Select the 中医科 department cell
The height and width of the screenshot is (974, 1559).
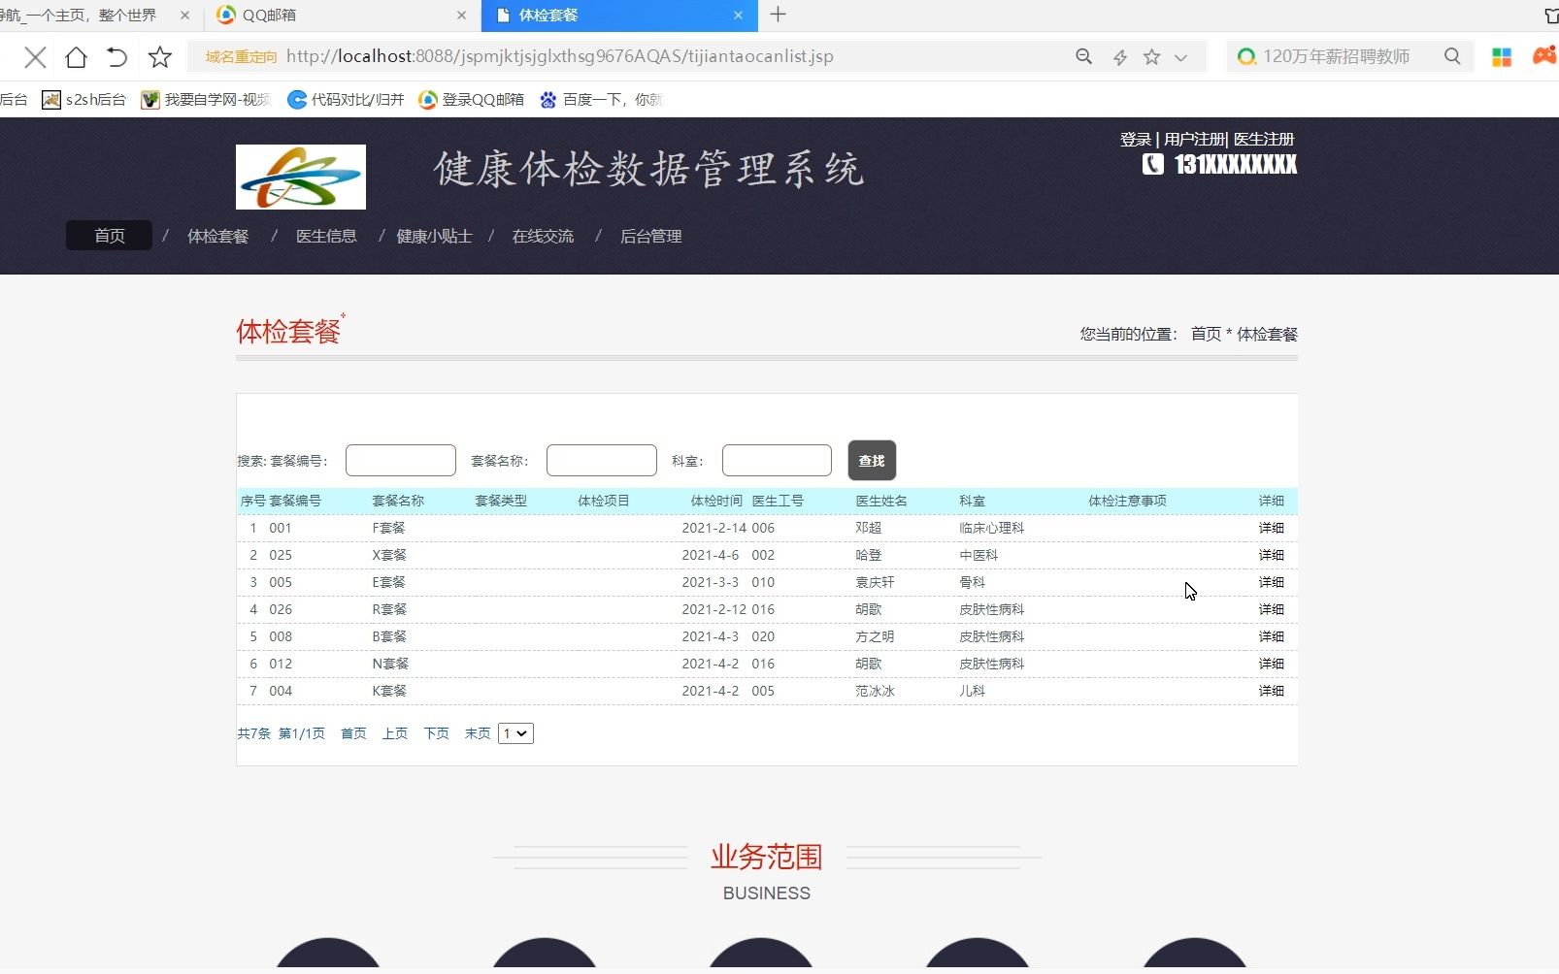pos(979,555)
